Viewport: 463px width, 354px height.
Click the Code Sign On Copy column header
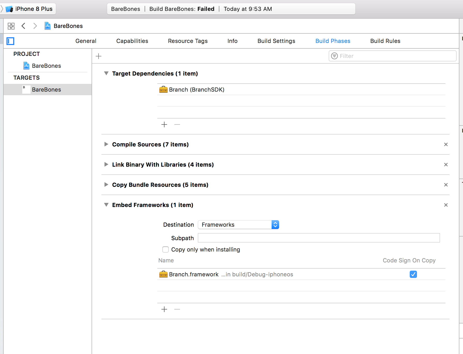[409, 260]
